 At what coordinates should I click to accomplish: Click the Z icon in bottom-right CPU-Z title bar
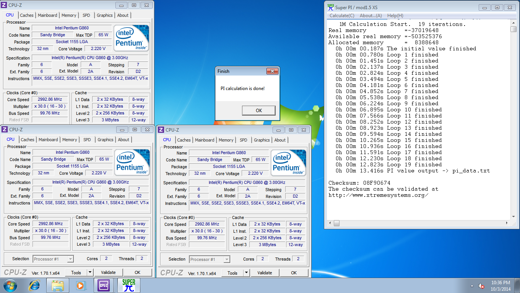[x=161, y=130]
